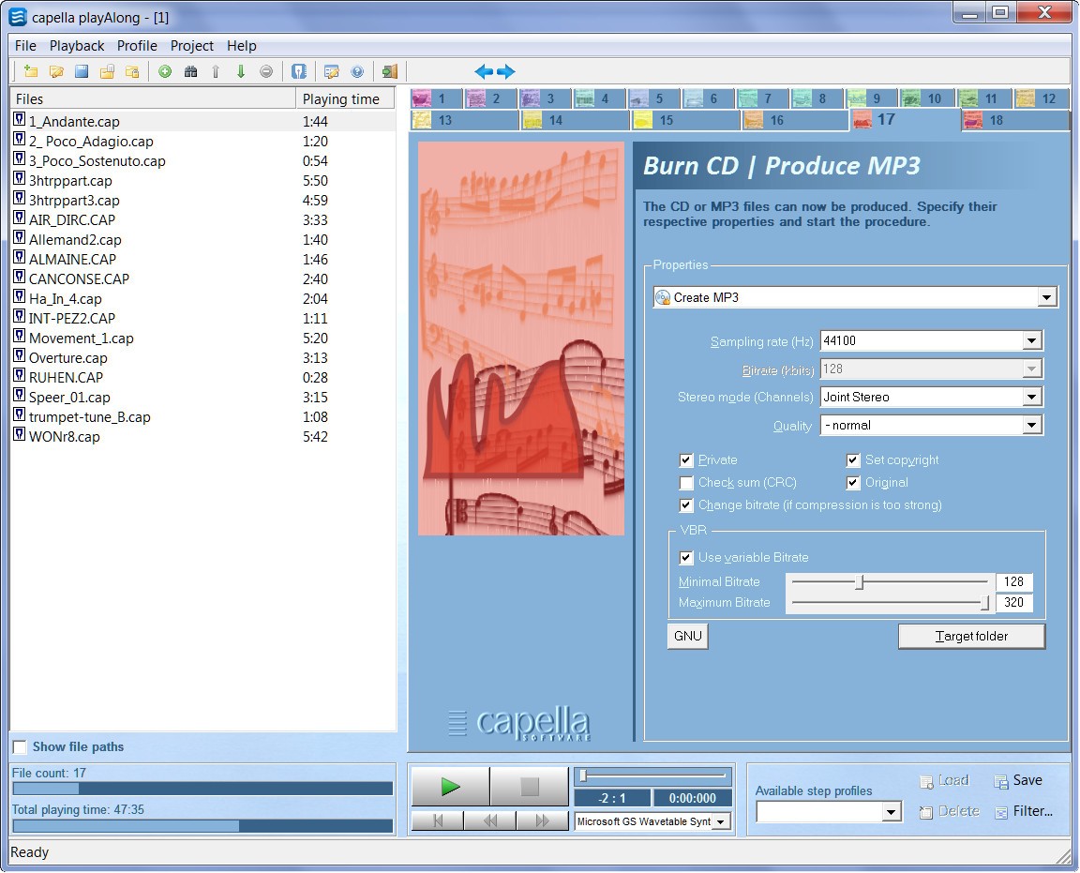Click the green move-down arrow icon

point(240,71)
